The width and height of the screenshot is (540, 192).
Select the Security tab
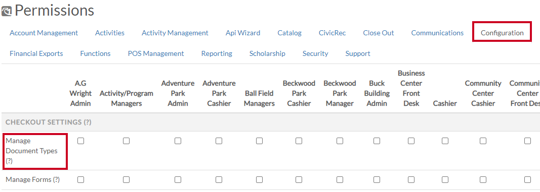pyautogui.click(x=315, y=53)
